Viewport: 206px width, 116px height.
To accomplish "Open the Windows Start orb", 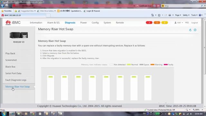I will (x=4, y=114).
